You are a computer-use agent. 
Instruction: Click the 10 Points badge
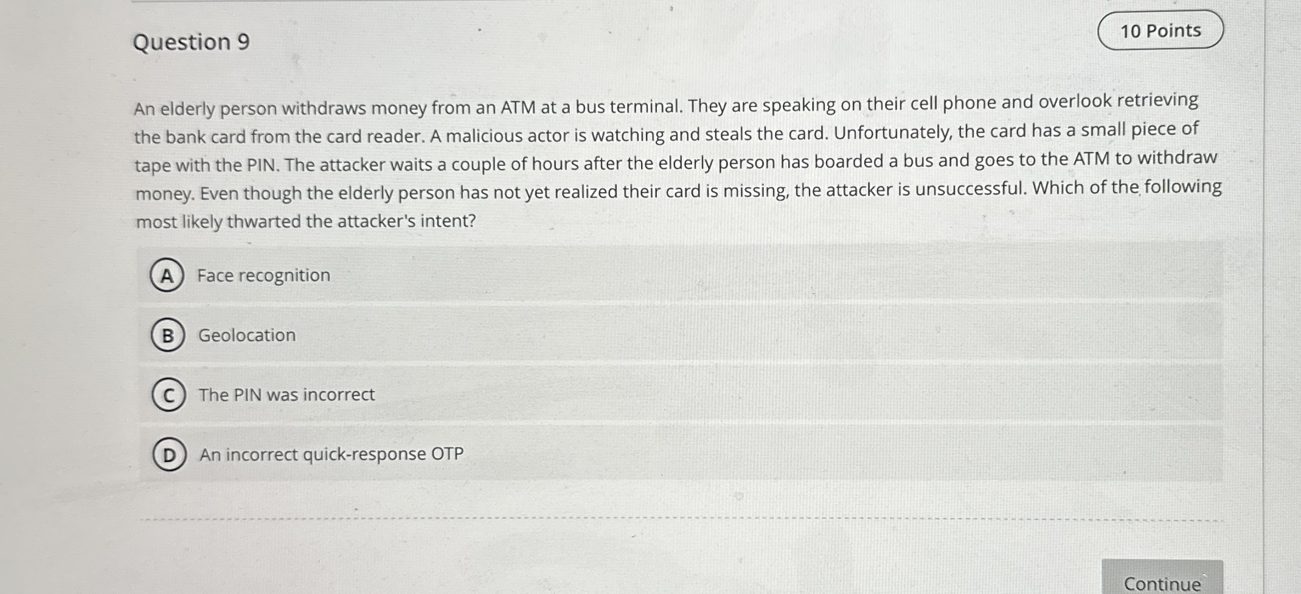(x=1159, y=30)
